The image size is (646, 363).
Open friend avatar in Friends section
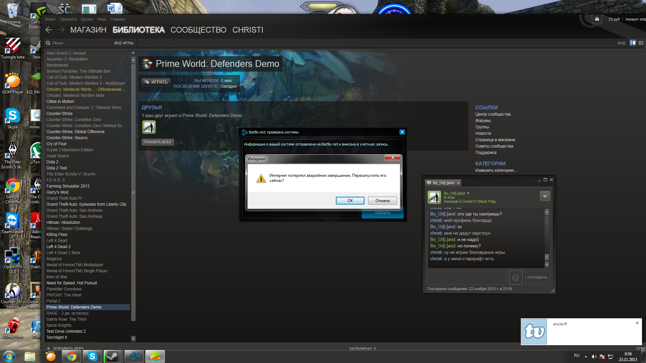pos(149,127)
